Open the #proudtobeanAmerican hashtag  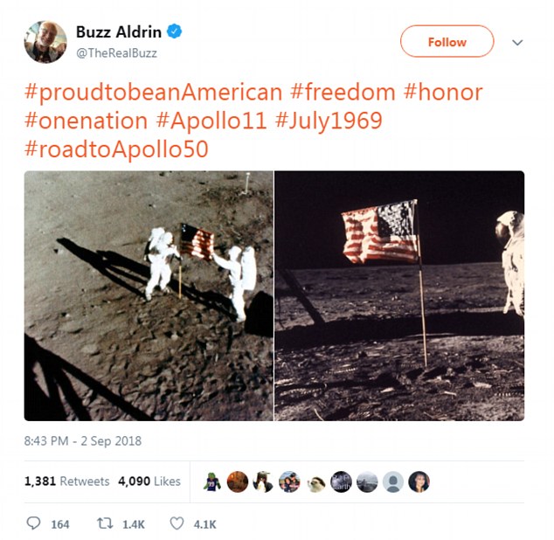point(153,93)
